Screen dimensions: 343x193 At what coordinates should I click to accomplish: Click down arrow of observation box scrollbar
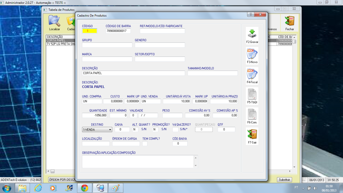[x=196, y=166]
